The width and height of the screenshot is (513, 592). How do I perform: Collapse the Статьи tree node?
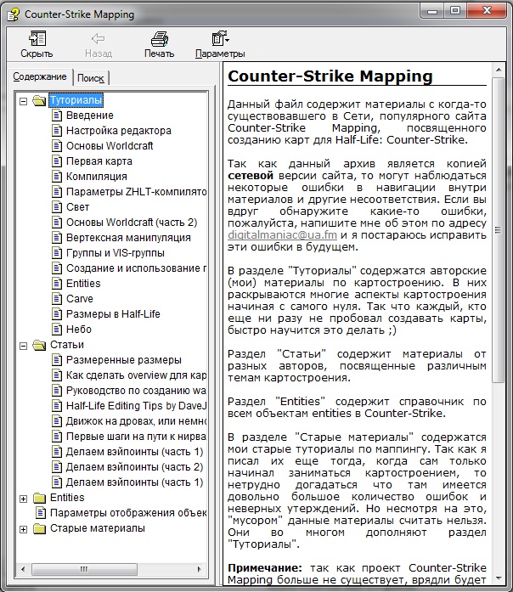tap(24, 345)
